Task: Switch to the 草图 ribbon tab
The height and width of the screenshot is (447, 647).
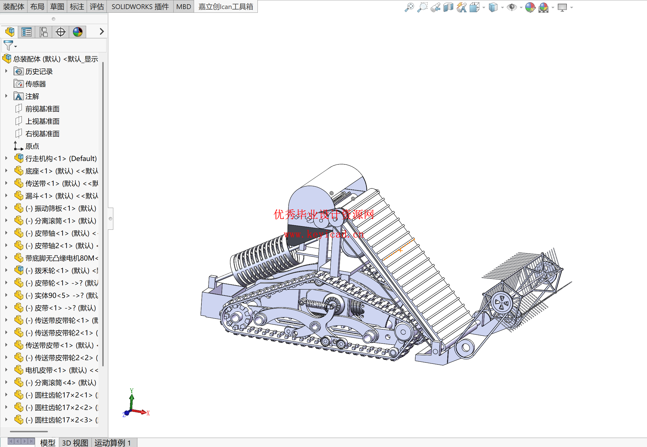Action: (57, 7)
